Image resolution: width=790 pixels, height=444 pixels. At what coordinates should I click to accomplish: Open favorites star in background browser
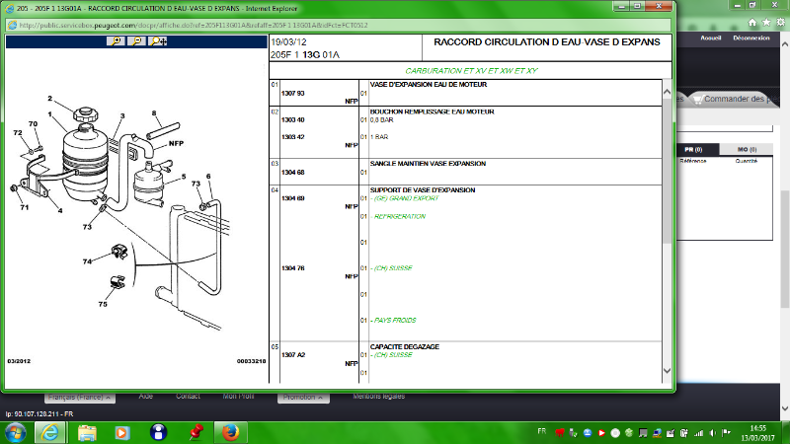tap(766, 22)
